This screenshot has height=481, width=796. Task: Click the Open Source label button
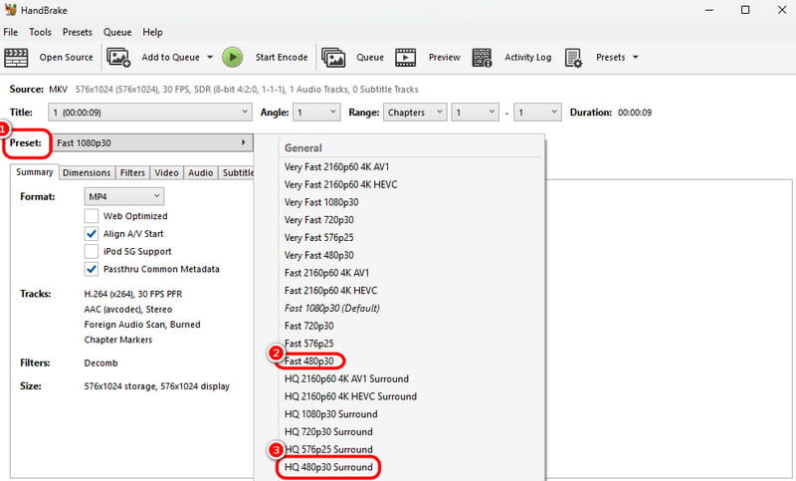pyautogui.click(x=67, y=58)
